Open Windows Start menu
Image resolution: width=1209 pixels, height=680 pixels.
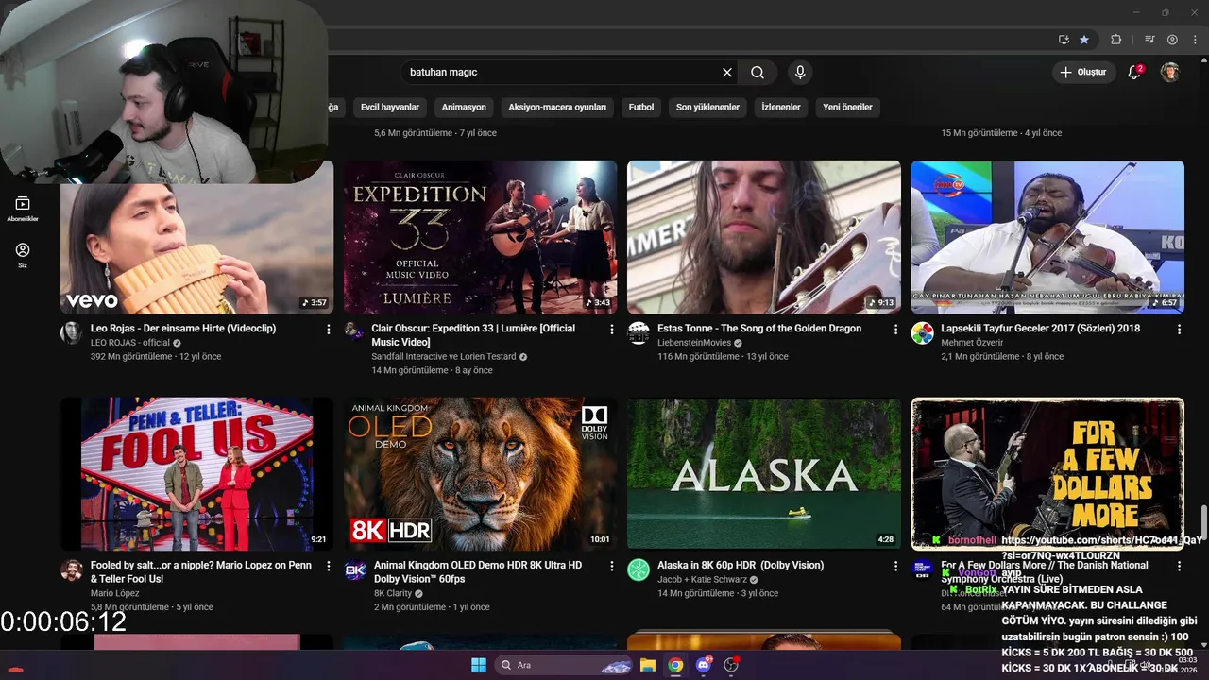point(479,665)
